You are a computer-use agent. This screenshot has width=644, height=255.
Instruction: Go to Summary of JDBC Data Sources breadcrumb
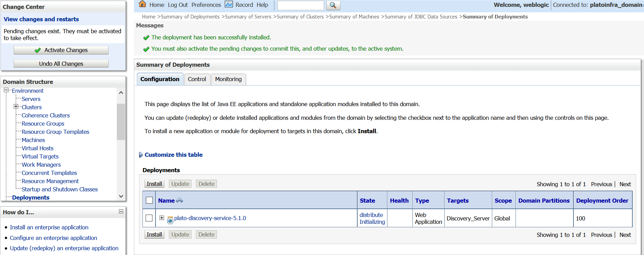421,17
